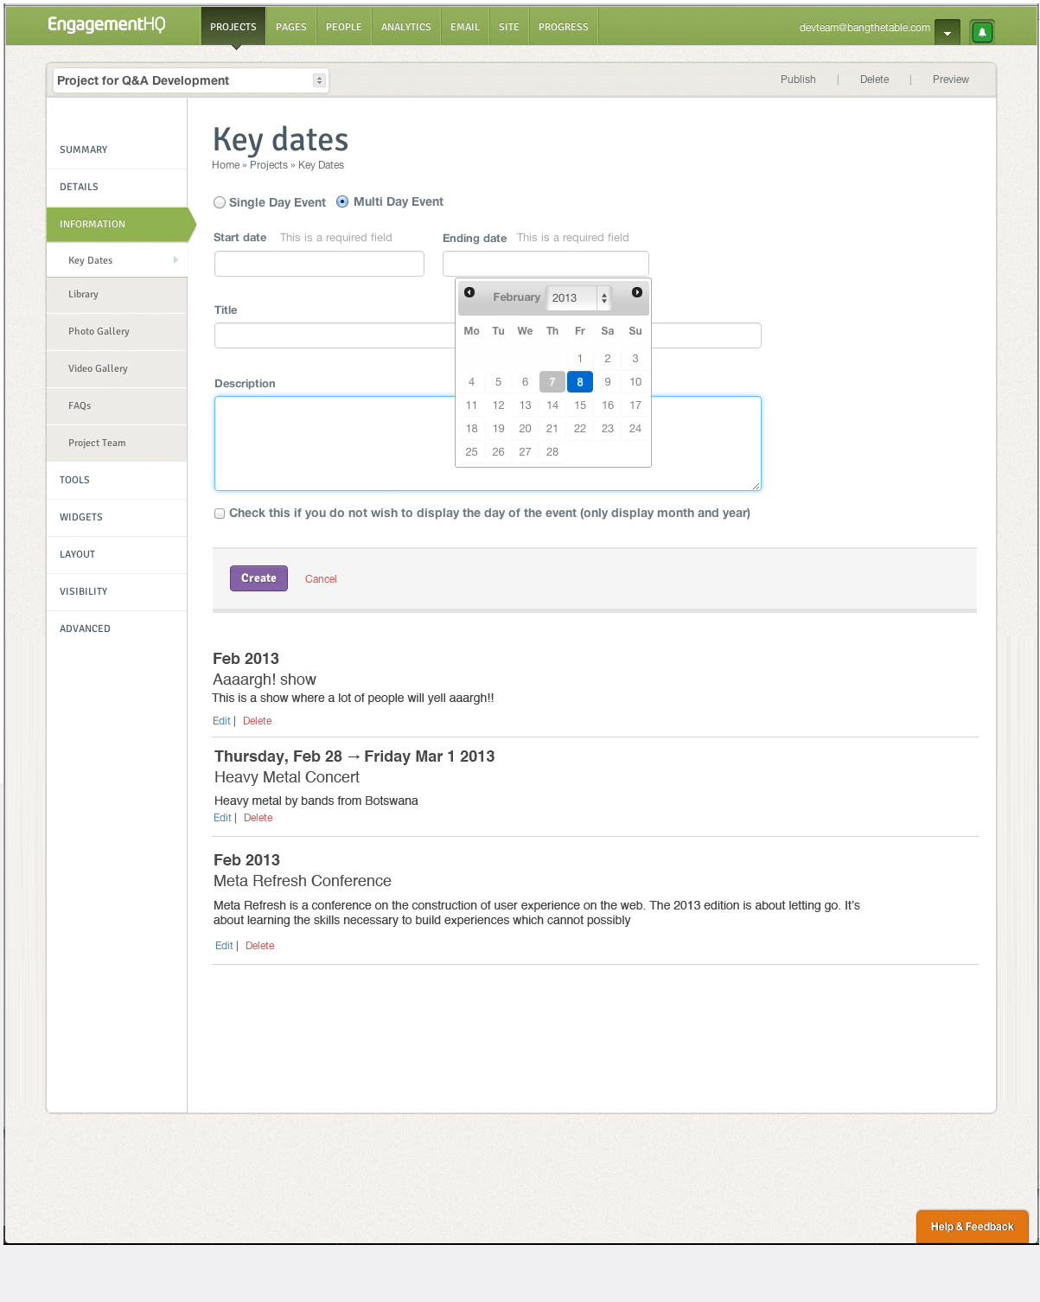Open the PAGES tab

point(291,27)
